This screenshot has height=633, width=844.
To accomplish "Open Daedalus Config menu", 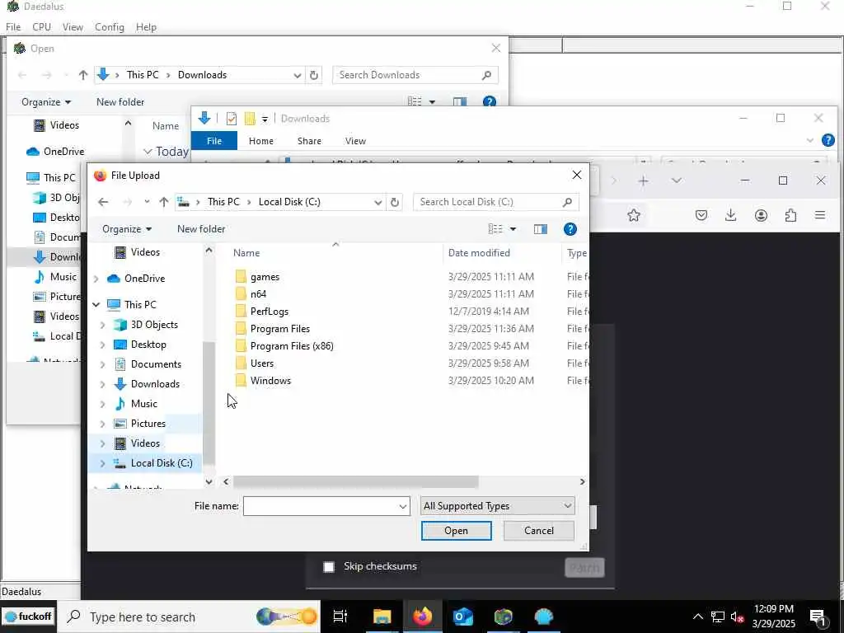I will (x=110, y=27).
